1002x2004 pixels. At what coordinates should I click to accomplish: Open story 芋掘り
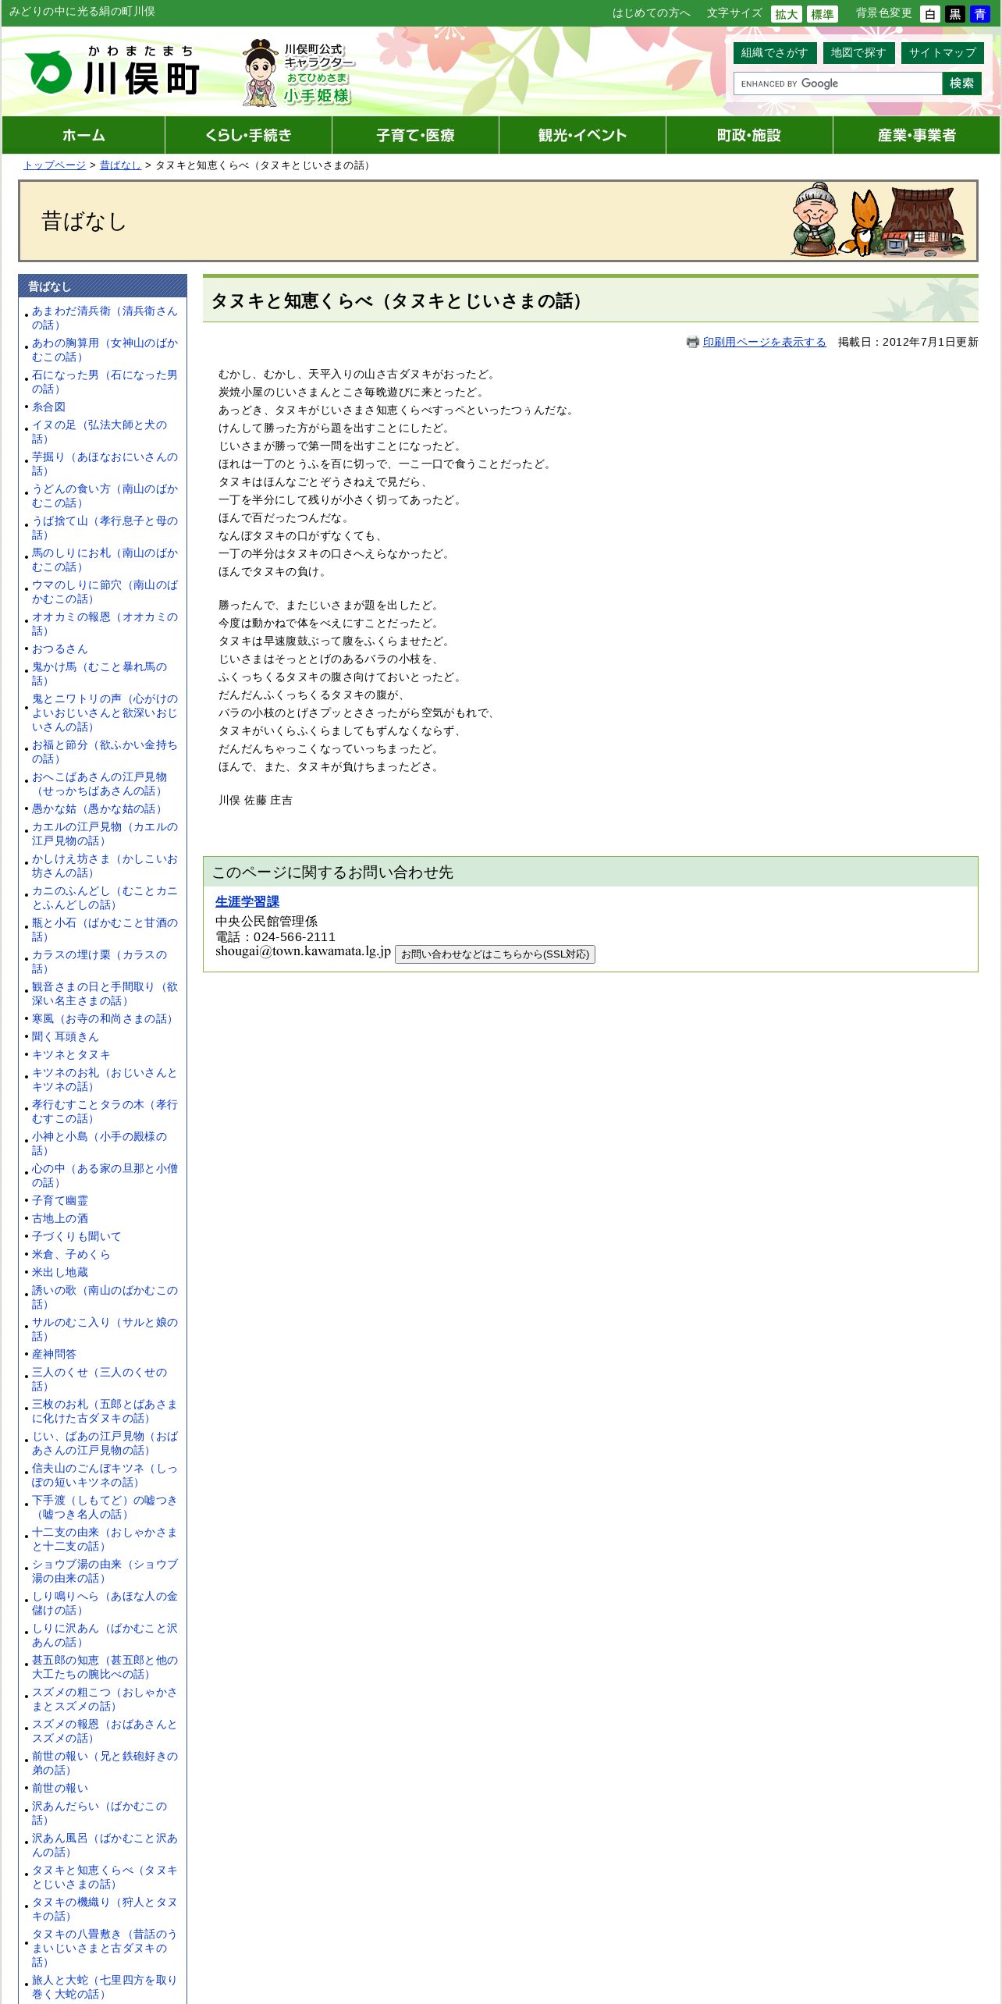pos(105,464)
